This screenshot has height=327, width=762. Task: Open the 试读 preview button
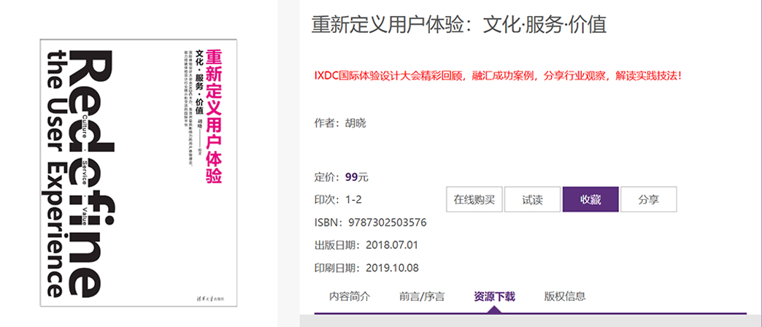(532, 199)
